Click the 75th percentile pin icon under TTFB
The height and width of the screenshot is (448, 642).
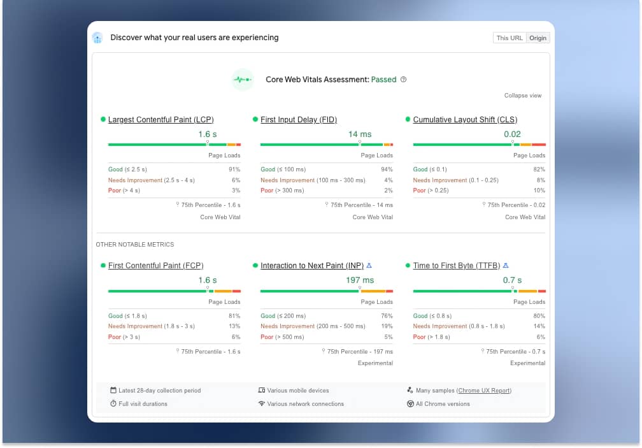pyautogui.click(x=483, y=351)
